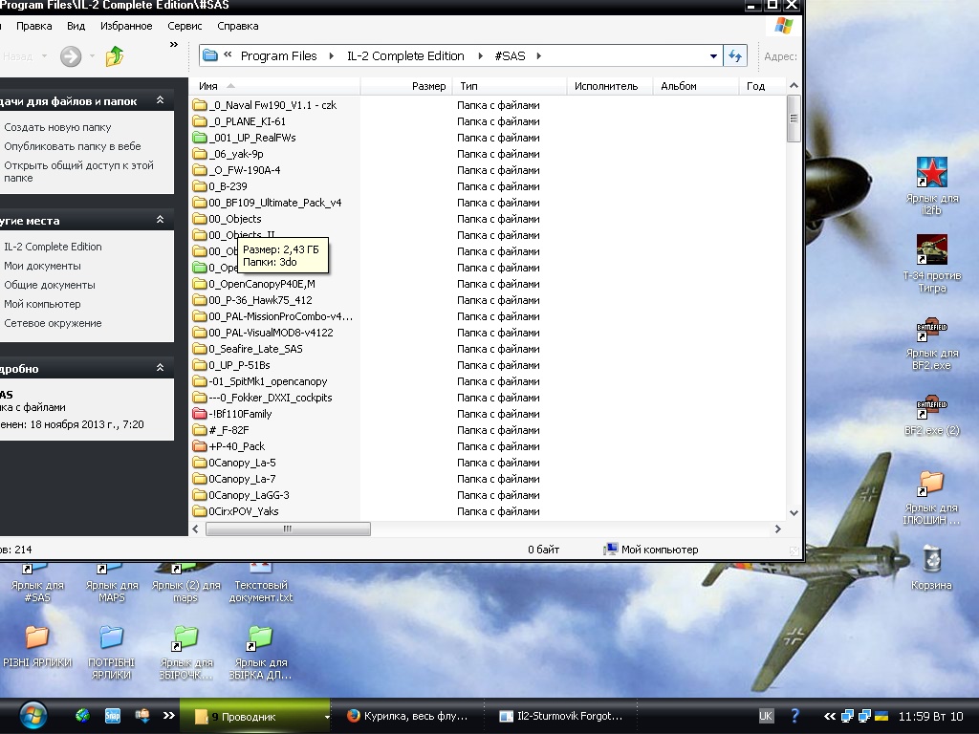Click Опубликовать папку в вебе link

[x=73, y=146]
